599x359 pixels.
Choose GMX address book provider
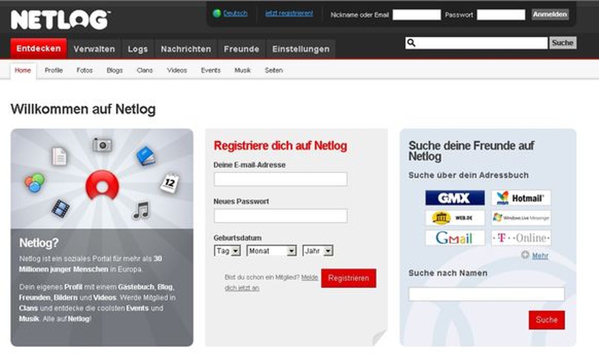pos(455,198)
